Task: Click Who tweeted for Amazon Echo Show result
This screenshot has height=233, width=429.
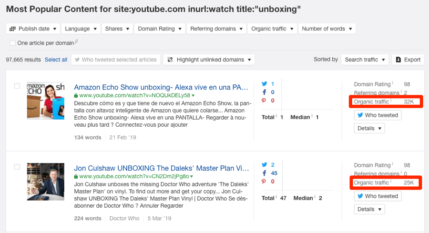Action: (378, 115)
